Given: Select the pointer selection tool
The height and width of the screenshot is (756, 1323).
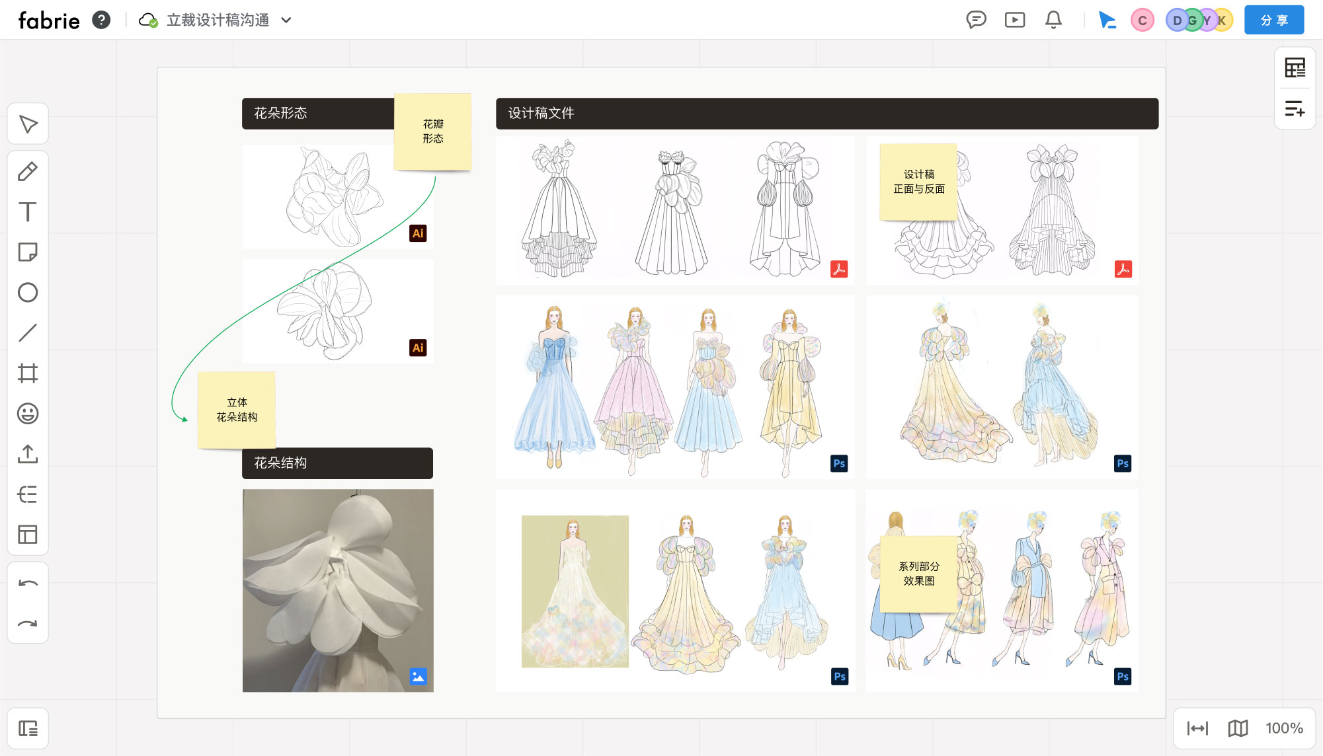Looking at the screenshot, I should pyautogui.click(x=28, y=124).
